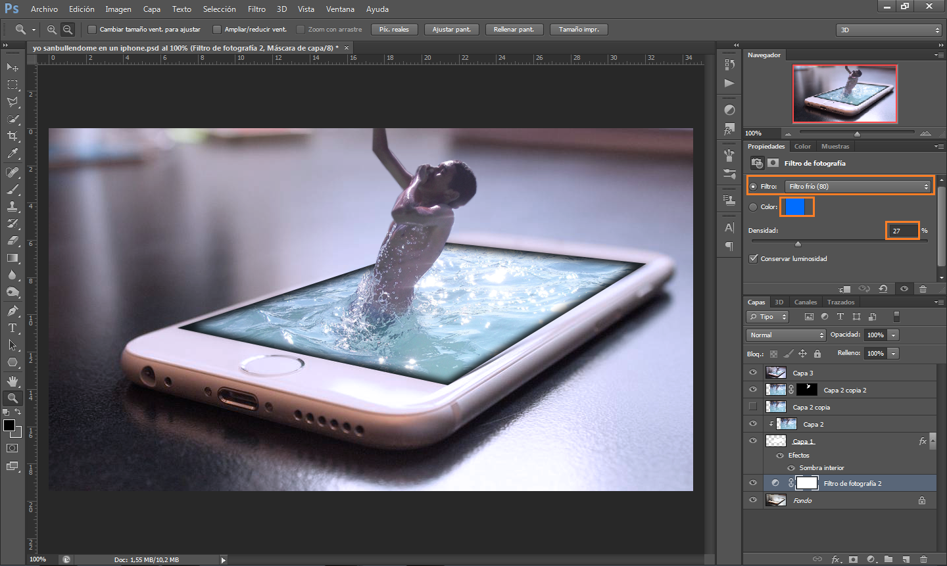
Task: Click the 'Píx. reales' button
Action: click(394, 30)
